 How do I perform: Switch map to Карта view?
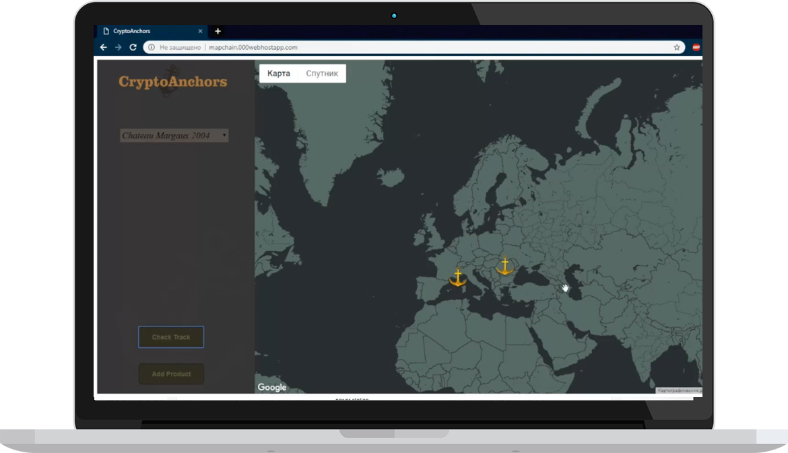coord(278,73)
